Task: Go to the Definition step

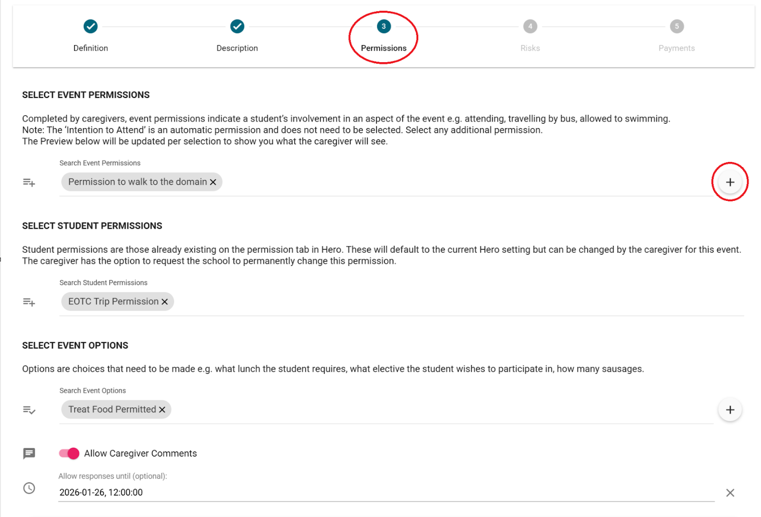Action: tap(90, 27)
